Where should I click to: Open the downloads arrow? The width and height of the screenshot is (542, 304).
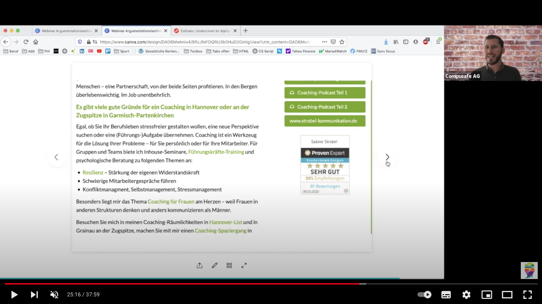click(386, 42)
